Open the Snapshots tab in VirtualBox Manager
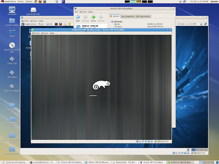The image size is (219, 164). point(128,16)
